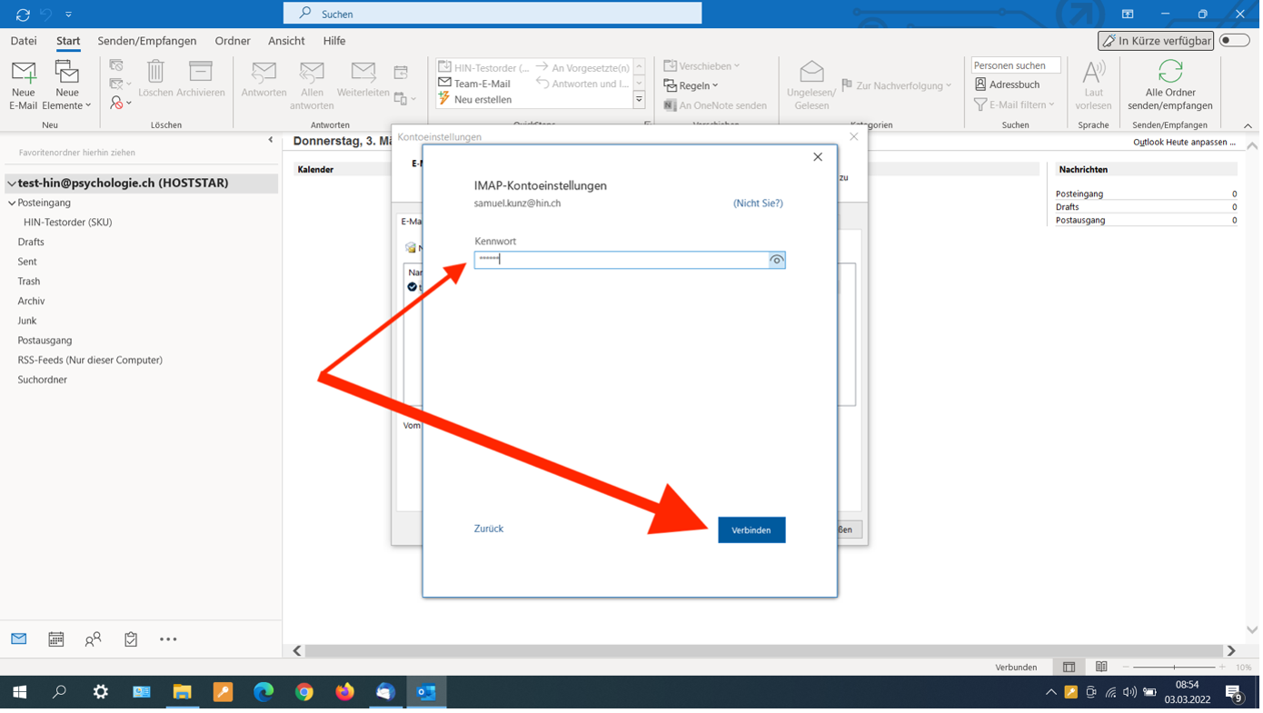Screen dimensions: 1263x713
Task: Open the Drafts folder
Action: 31,243
